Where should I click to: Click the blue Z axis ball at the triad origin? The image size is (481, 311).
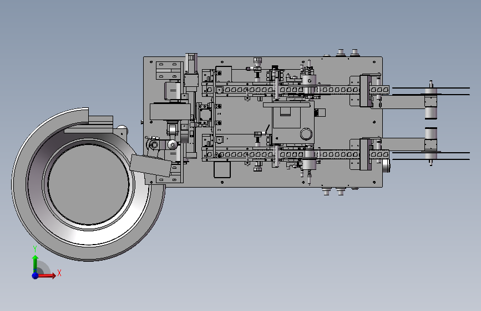click(x=36, y=276)
